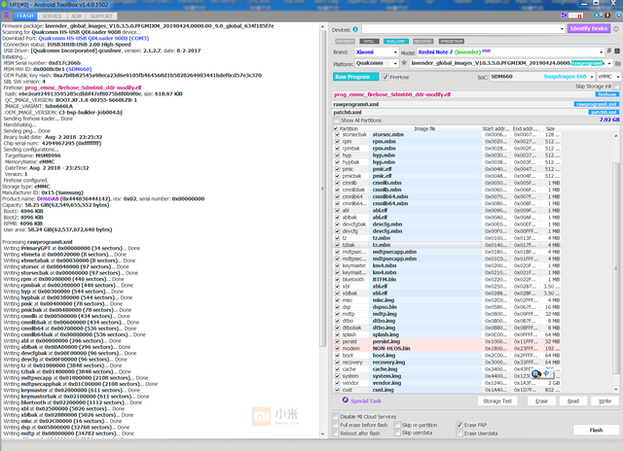
Task: Click the Raw Program button
Action: point(355,77)
